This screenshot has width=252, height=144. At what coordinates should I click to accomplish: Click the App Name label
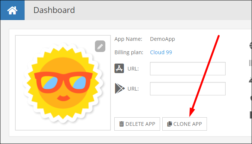pyautogui.click(x=128, y=39)
